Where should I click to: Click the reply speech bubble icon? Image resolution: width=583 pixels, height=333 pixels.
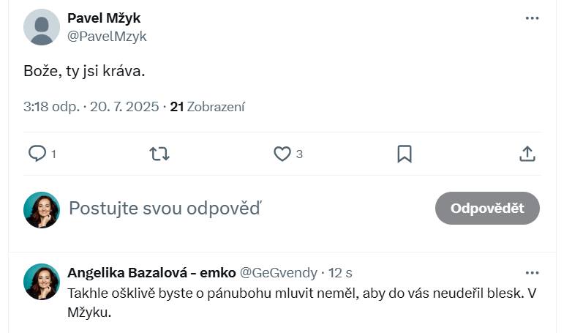tap(37, 153)
